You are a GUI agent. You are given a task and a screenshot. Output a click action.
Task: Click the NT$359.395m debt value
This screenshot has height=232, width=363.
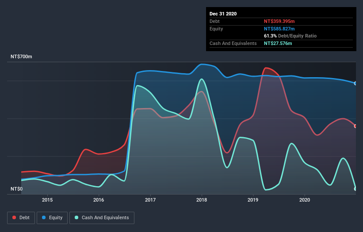point(279,21)
